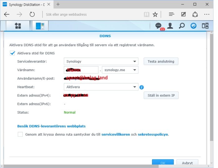Click the green Normal status text

(70, 112)
